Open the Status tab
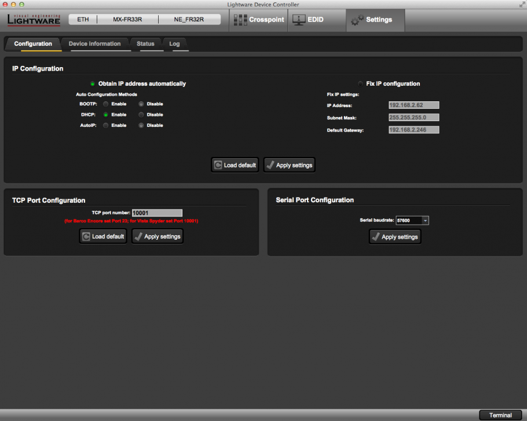The height and width of the screenshot is (421, 527). pos(145,44)
